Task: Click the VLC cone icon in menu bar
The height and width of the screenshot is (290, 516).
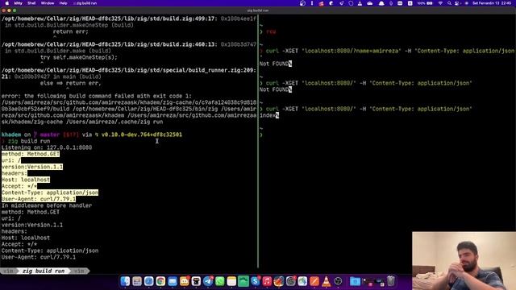Action: (360, 3)
